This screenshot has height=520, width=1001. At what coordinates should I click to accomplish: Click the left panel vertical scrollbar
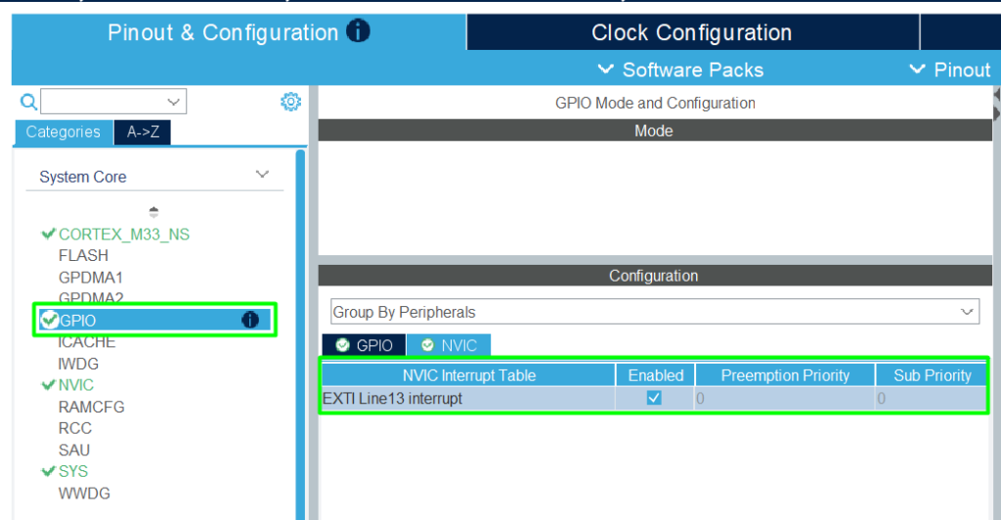point(301,332)
